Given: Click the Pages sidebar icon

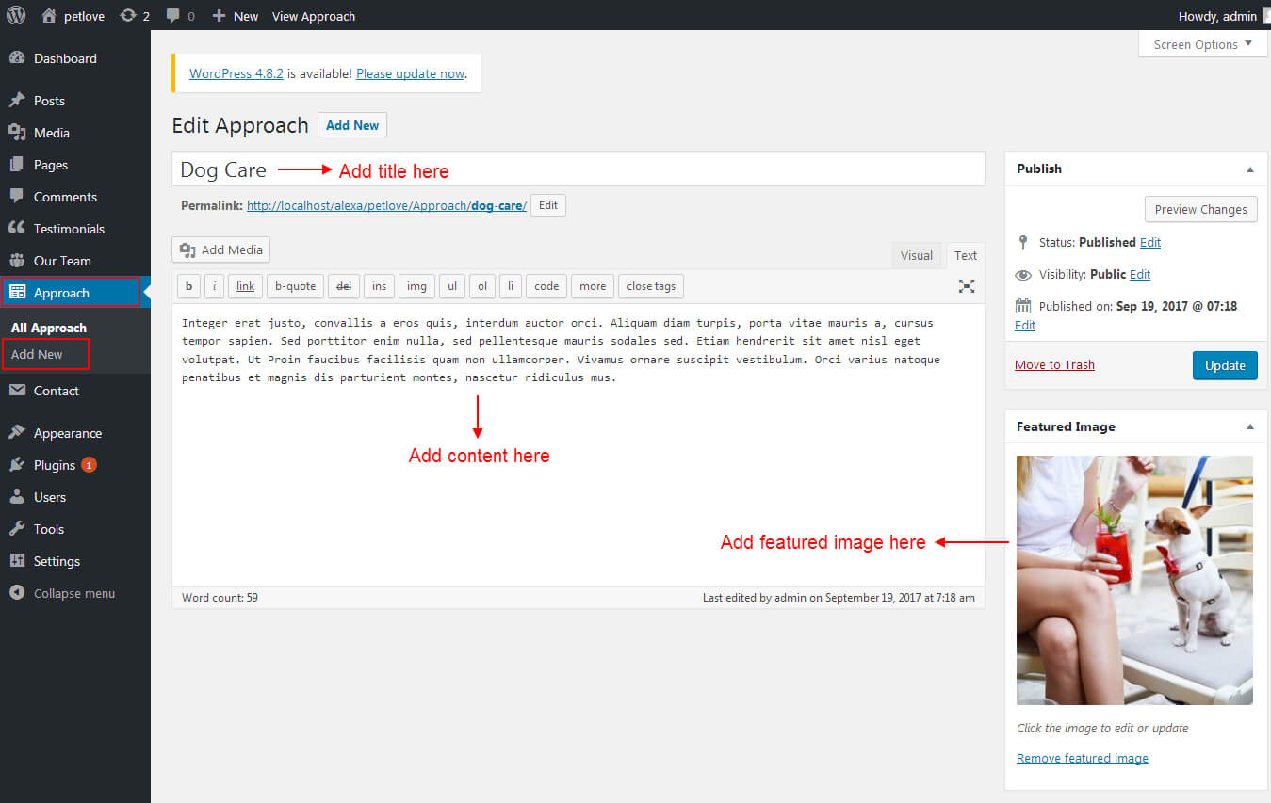Looking at the screenshot, I should pos(17,165).
